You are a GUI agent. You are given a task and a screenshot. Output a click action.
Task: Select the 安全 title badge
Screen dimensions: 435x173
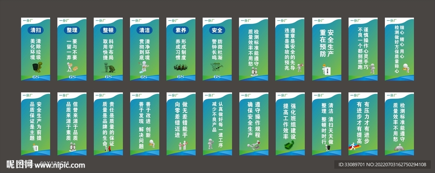tap(217, 30)
